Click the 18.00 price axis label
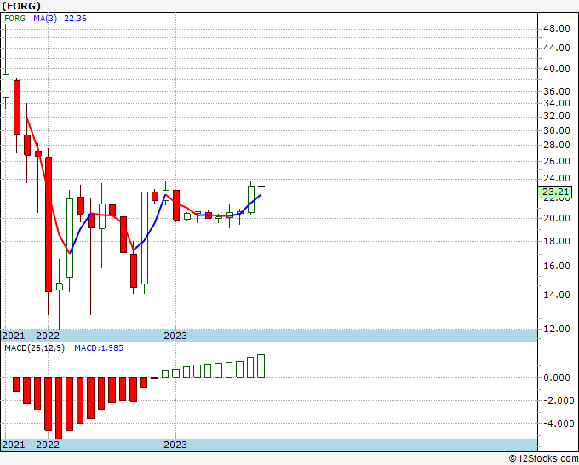The image size is (579, 465). tap(557, 241)
